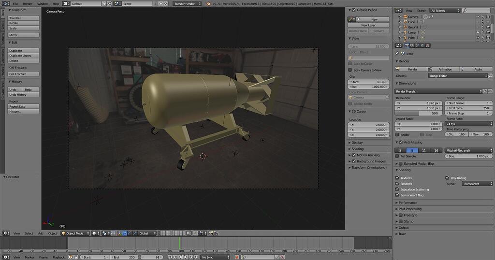Add a new screen layout with plus icon
This screenshot has height=260, width=495.
tap(104, 4)
